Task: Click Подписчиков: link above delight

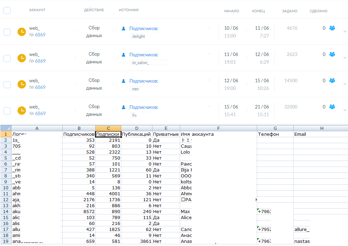Action: pos(144,29)
